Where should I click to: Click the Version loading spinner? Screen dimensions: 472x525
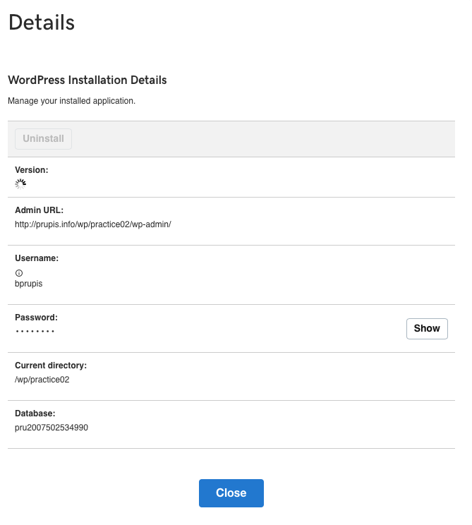[x=20, y=183]
